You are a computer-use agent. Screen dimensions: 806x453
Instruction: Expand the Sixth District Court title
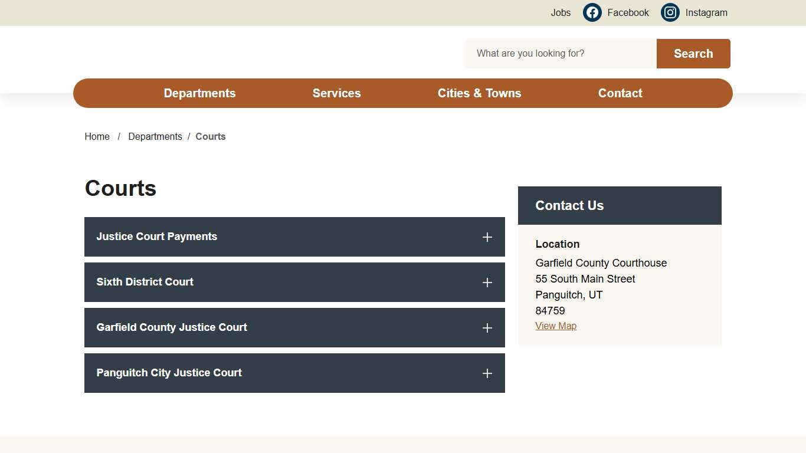145,282
